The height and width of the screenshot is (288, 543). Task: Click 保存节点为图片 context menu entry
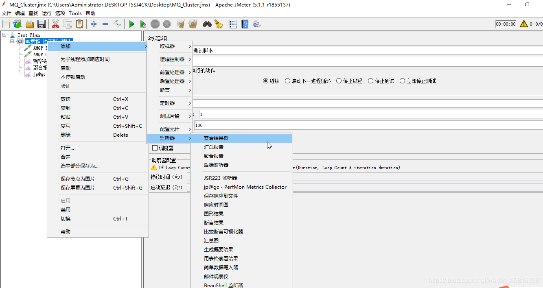pos(97,179)
